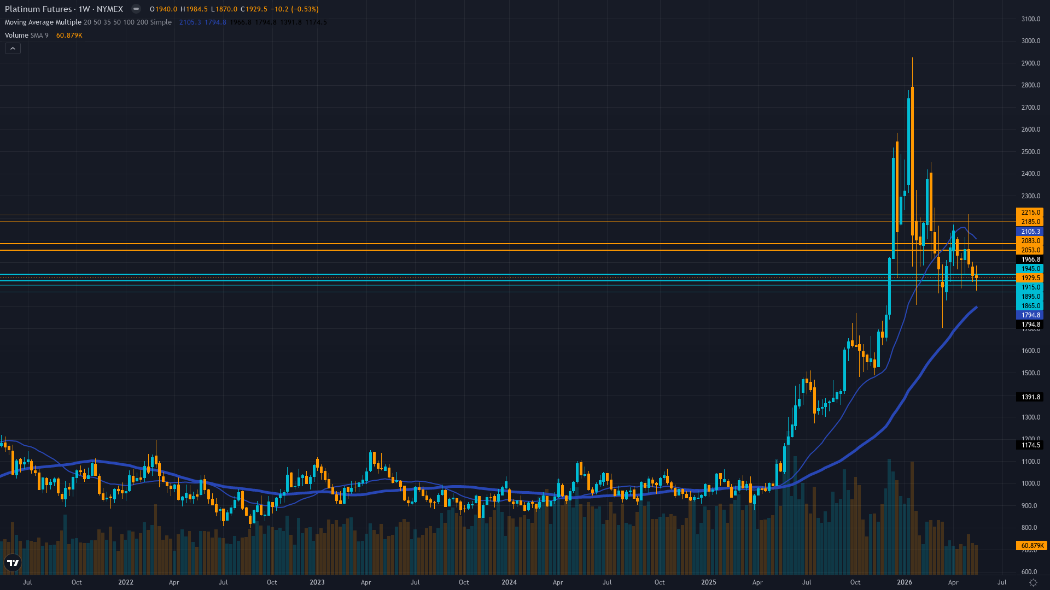Click the orange 60.879K value in Volume legend
This screenshot has width=1050, height=590.
click(69, 36)
